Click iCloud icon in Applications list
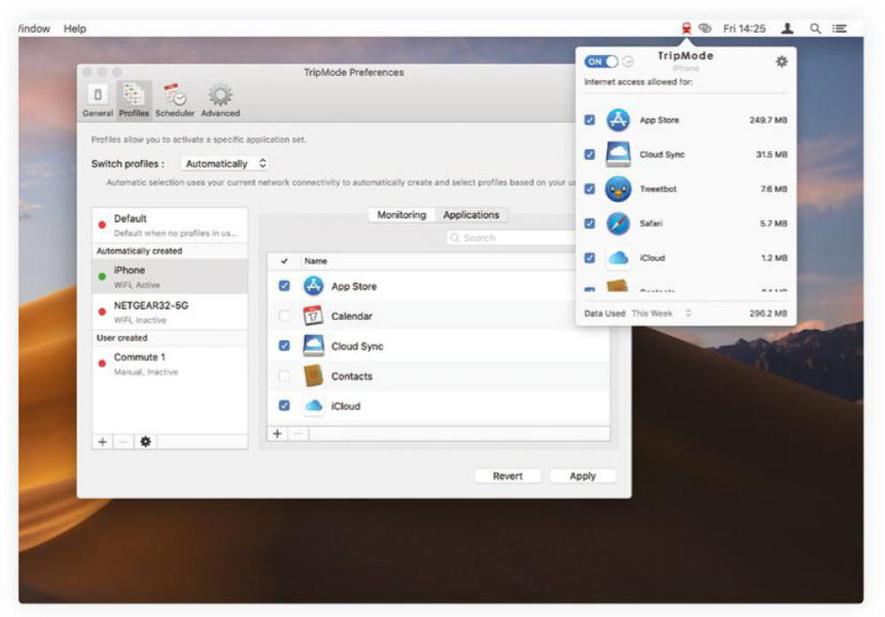 pyautogui.click(x=313, y=406)
